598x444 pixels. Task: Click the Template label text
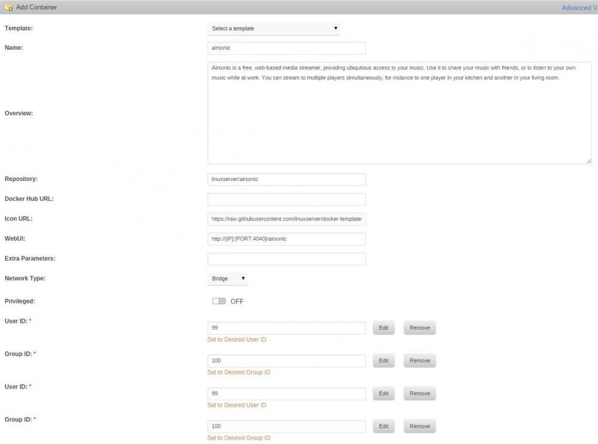pos(19,28)
